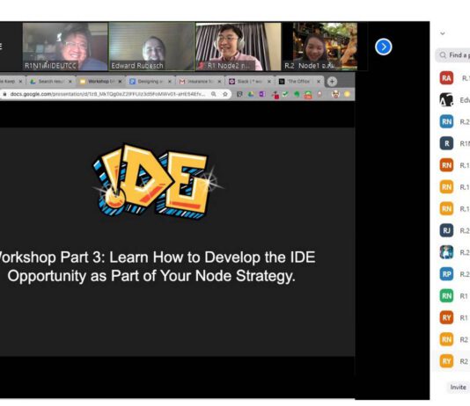Click the zoom magnifier icon in address bar
The height and width of the screenshot is (406, 470).
[x=214, y=94]
